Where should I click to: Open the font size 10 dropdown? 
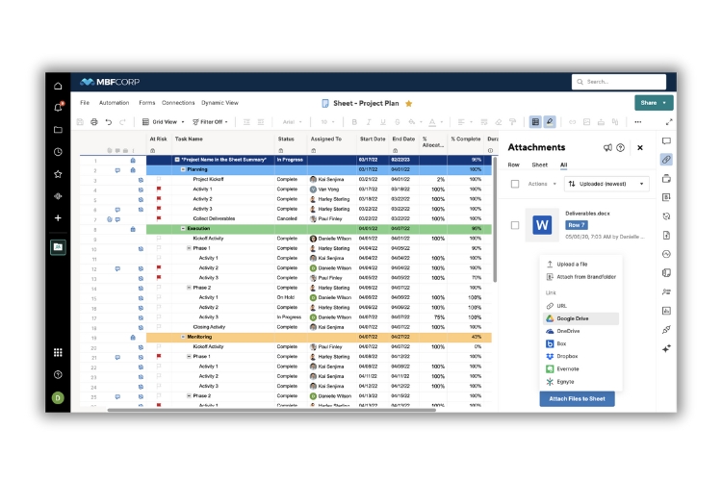tap(328, 122)
